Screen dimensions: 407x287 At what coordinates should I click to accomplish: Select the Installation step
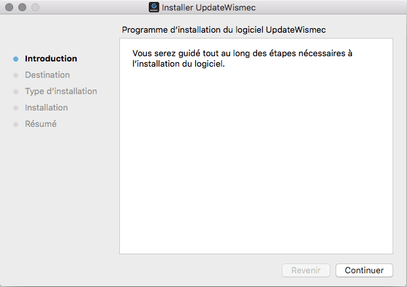point(47,107)
